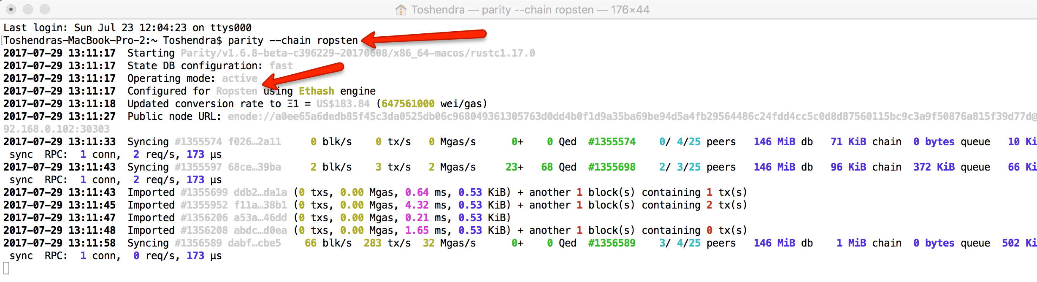Click the Parity version string 'Parity/v1.6.8-beta'
This screenshot has width=1037, height=282.
234,53
